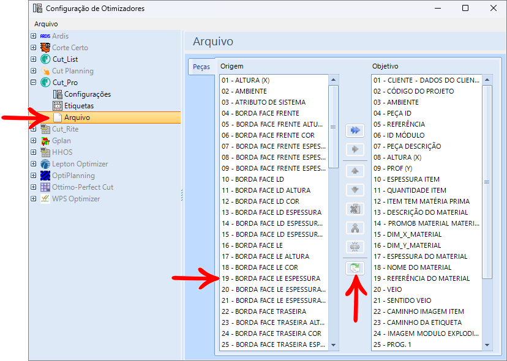
Task: Select '02 - CÓDIGO DO PROJETO' in Objetivo
Action: (427, 91)
